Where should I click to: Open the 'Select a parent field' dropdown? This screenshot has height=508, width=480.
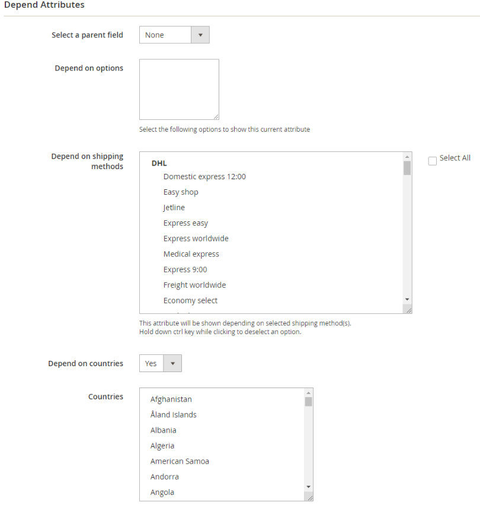pos(174,35)
